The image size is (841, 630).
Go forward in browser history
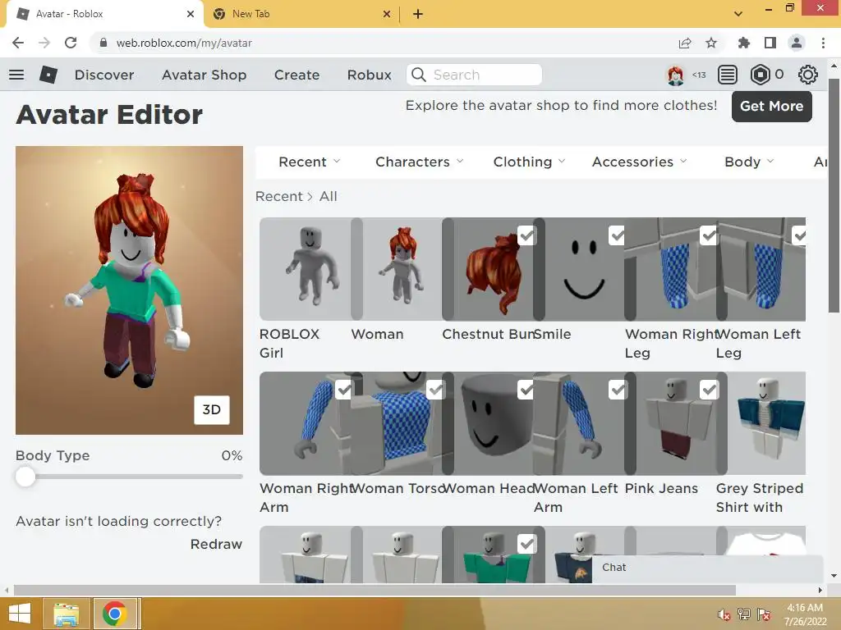coord(44,43)
